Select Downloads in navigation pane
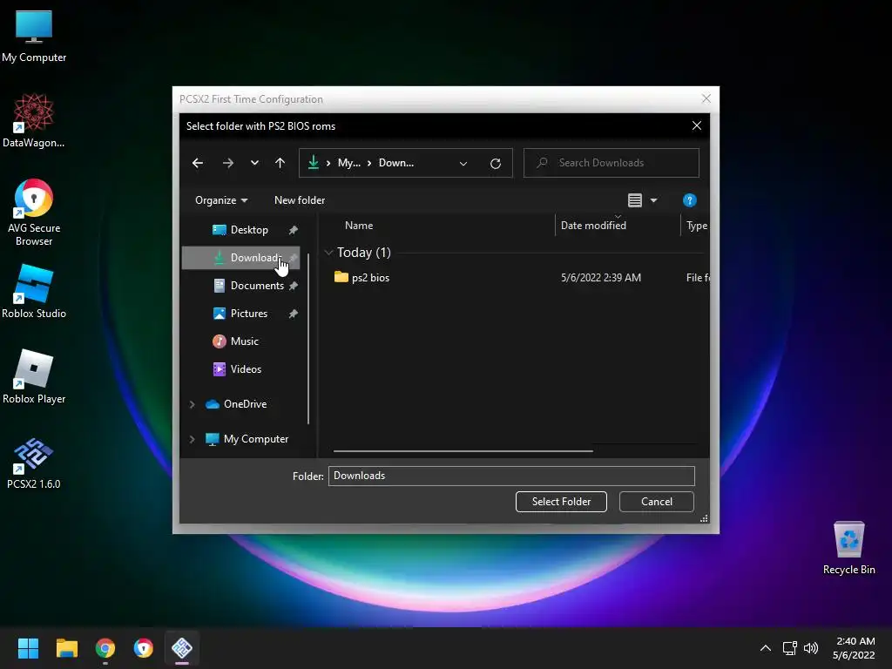Screen dimensions: 892x669 pyautogui.click(x=240, y=258)
